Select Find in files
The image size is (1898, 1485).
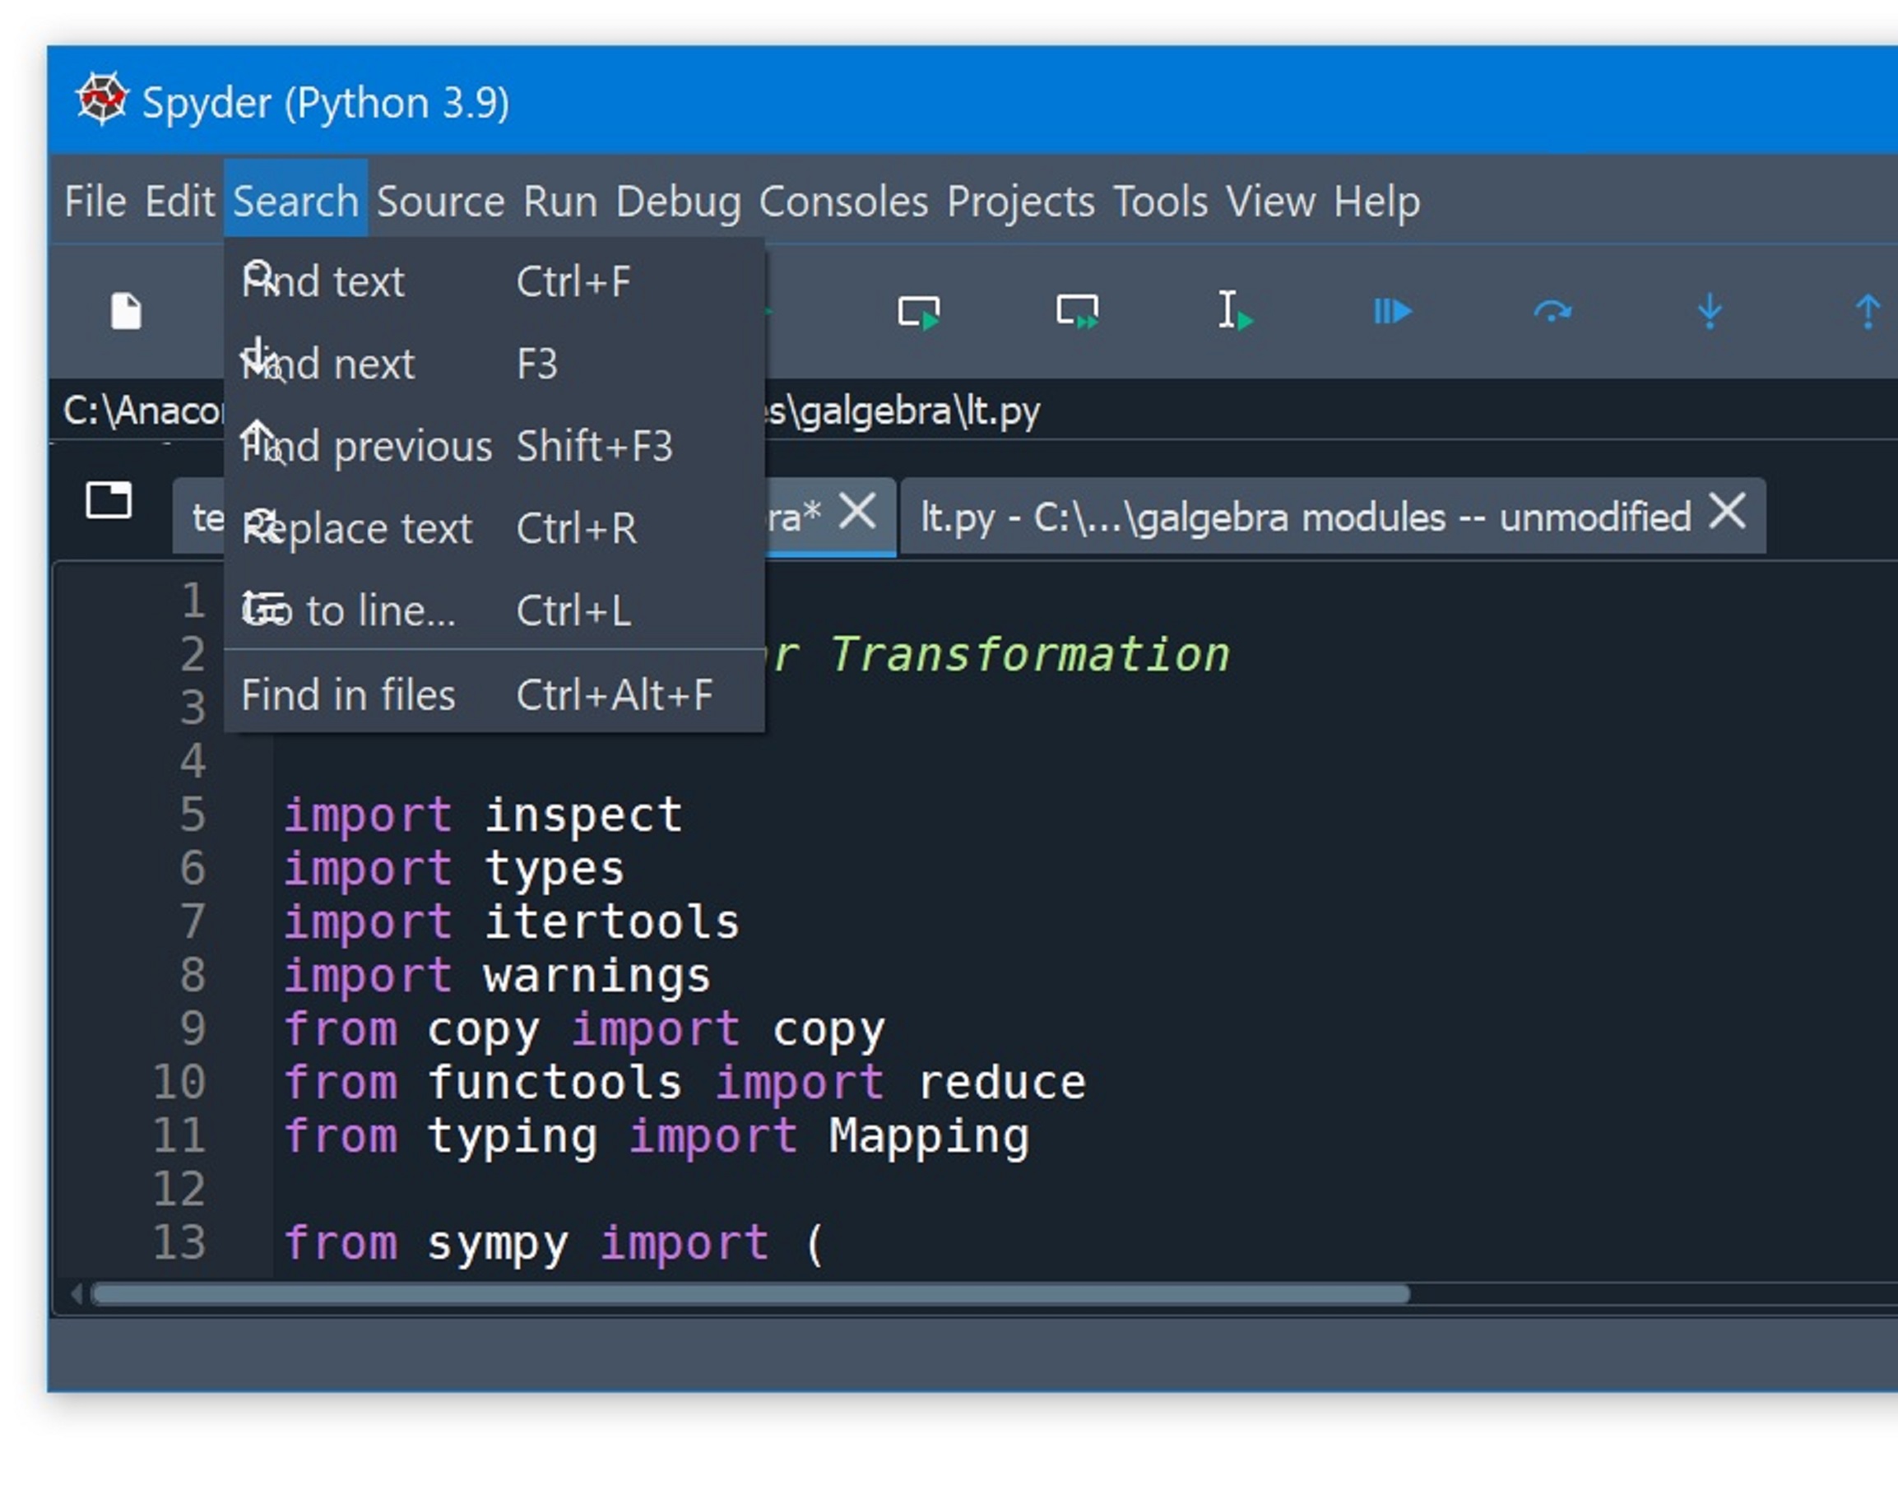348,694
